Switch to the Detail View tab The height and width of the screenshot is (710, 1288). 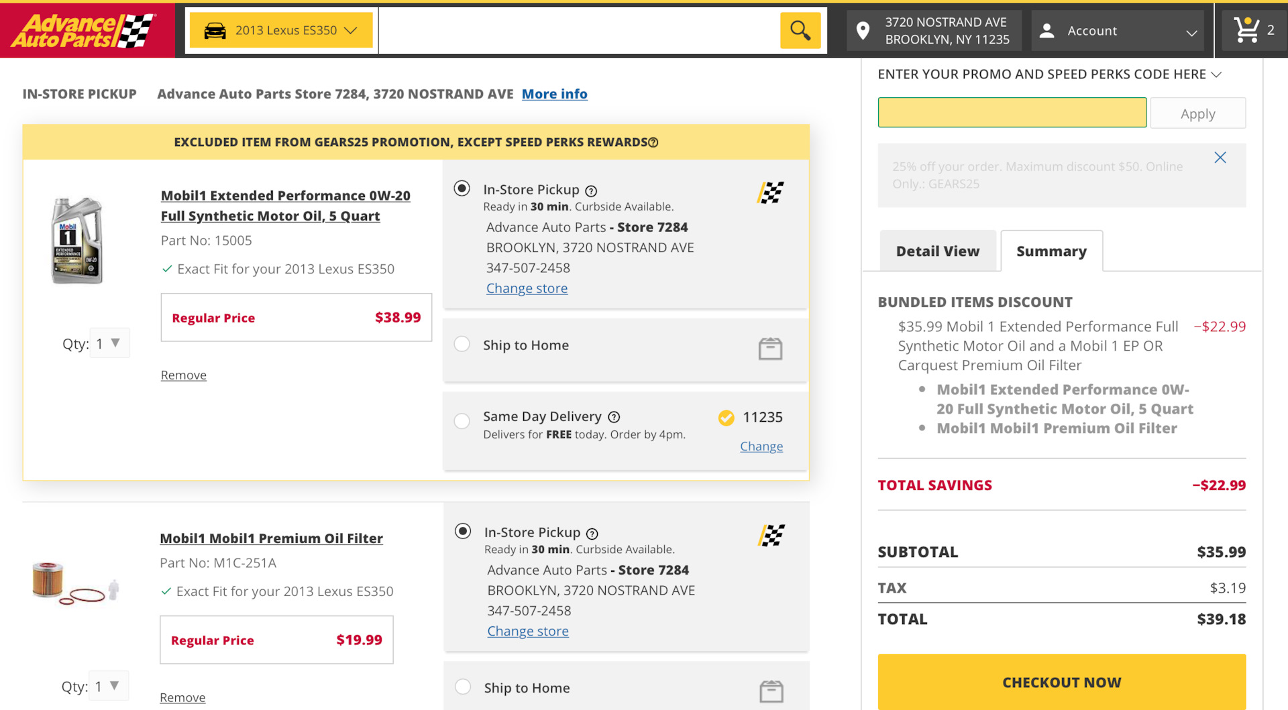pos(937,251)
